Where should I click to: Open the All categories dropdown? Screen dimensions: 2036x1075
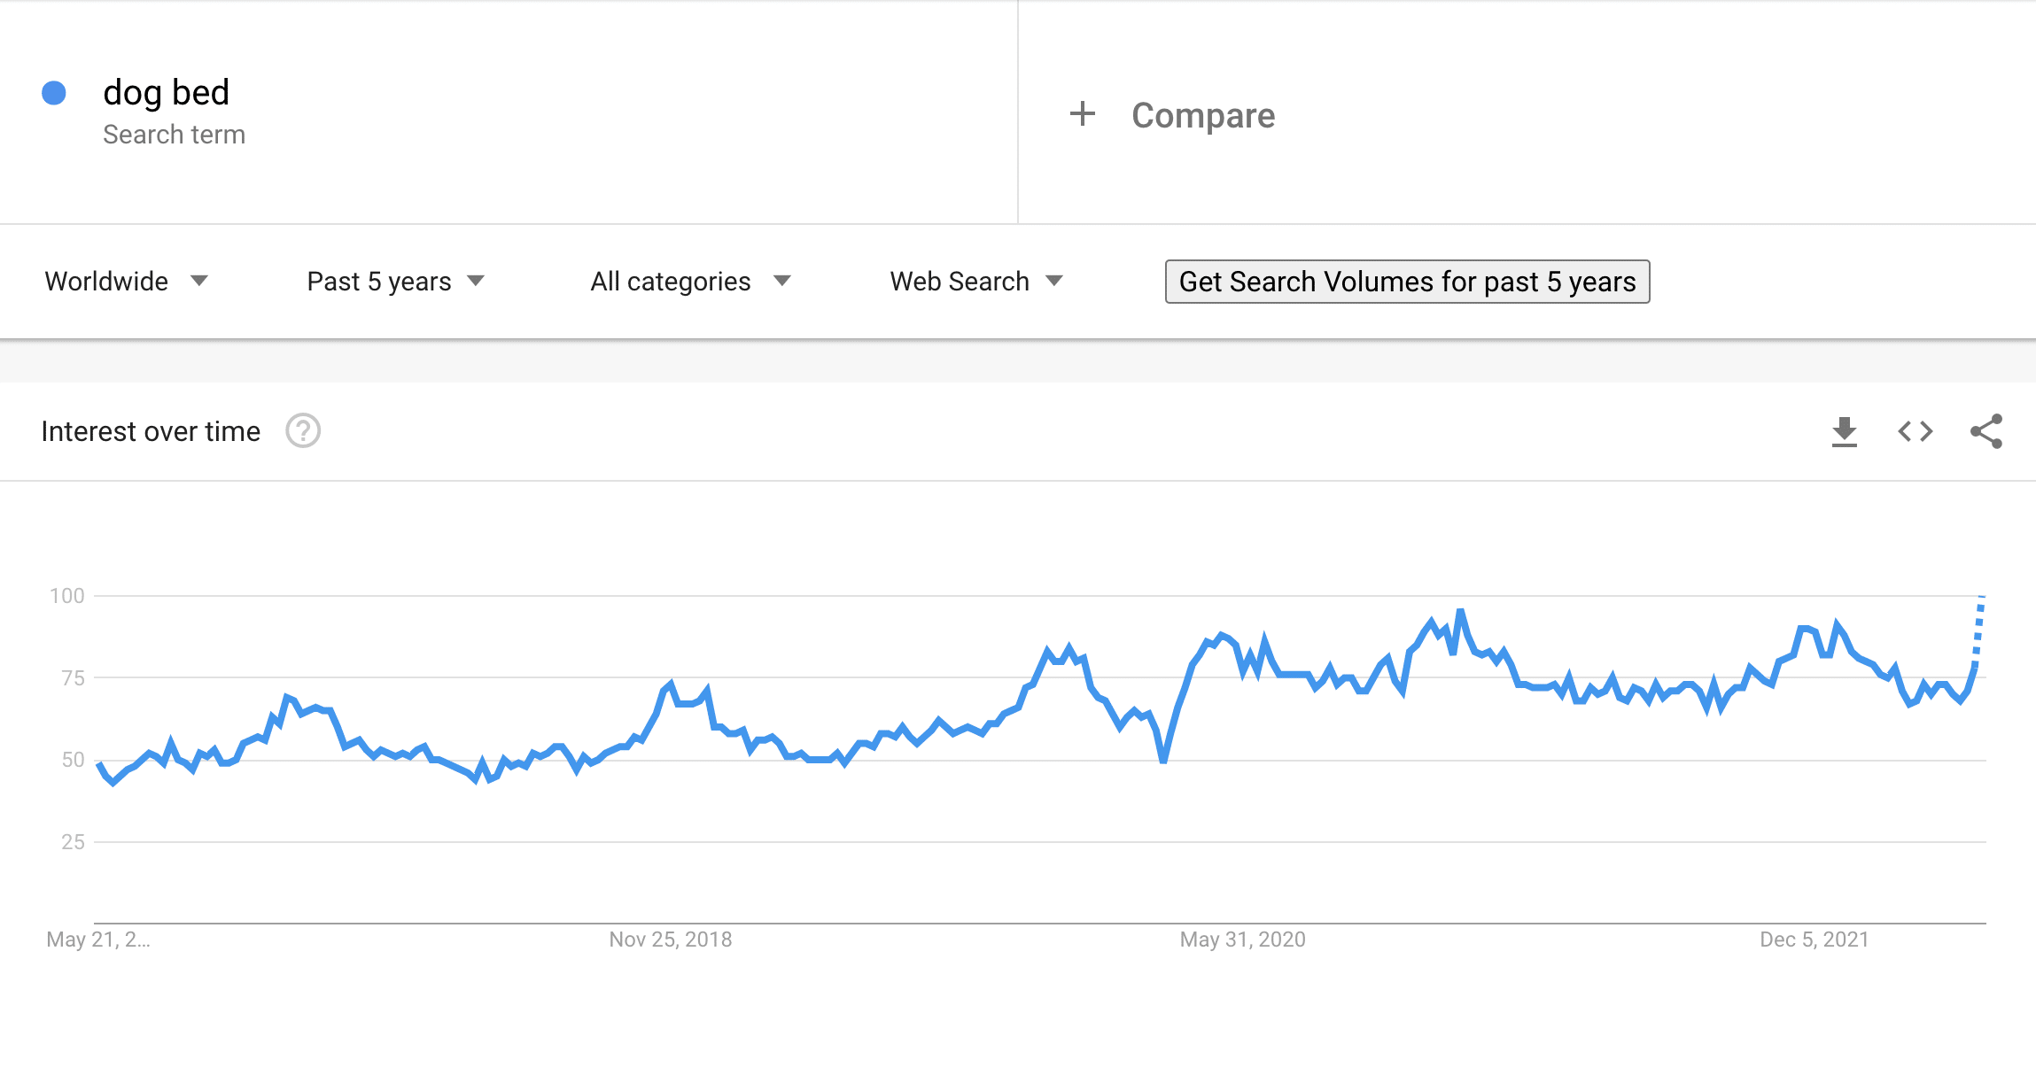tap(689, 282)
